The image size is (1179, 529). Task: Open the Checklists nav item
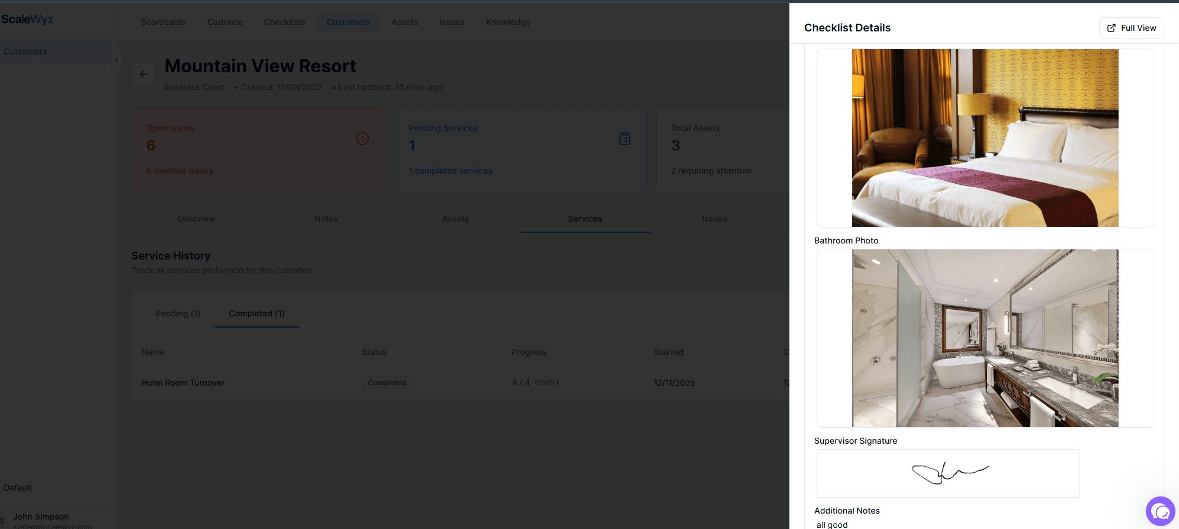click(285, 22)
